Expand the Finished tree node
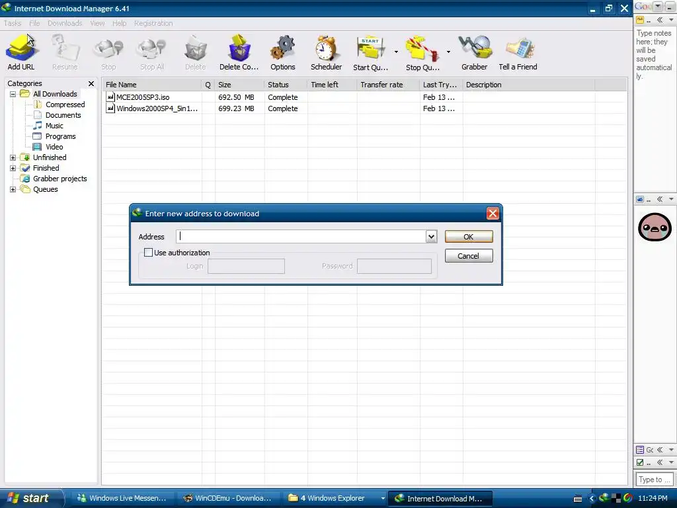The height and width of the screenshot is (508, 677). pyautogui.click(x=13, y=168)
